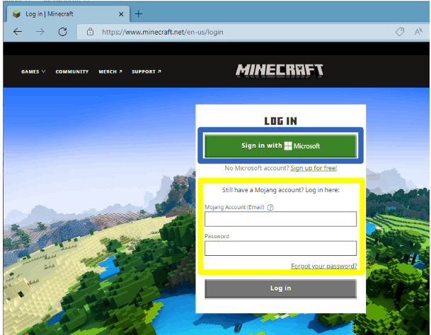431x335 pixels.
Task: Open the Support external link
Action: pos(146,71)
